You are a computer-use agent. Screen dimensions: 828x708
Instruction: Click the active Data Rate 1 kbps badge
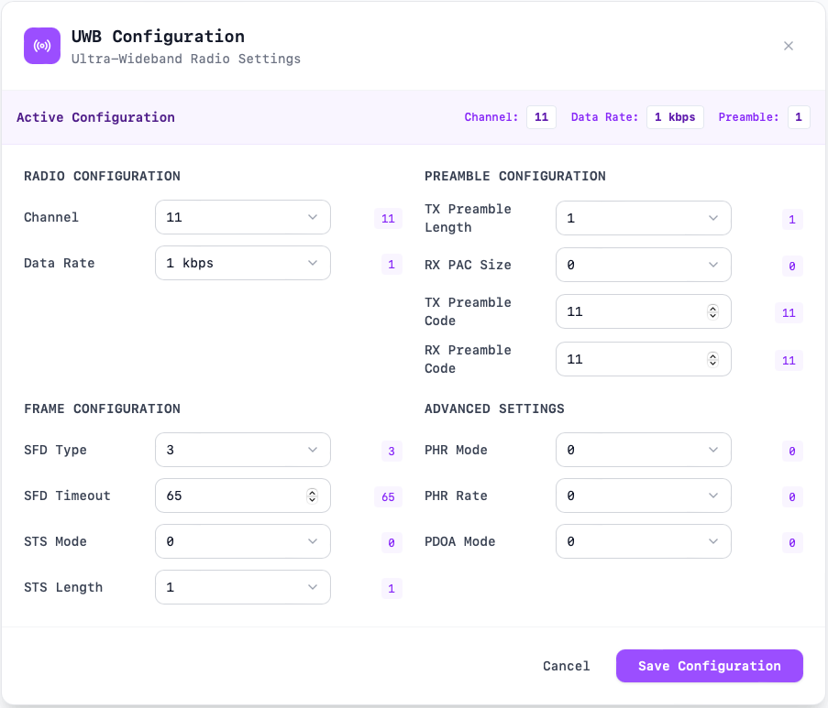[x=675, y=117]
